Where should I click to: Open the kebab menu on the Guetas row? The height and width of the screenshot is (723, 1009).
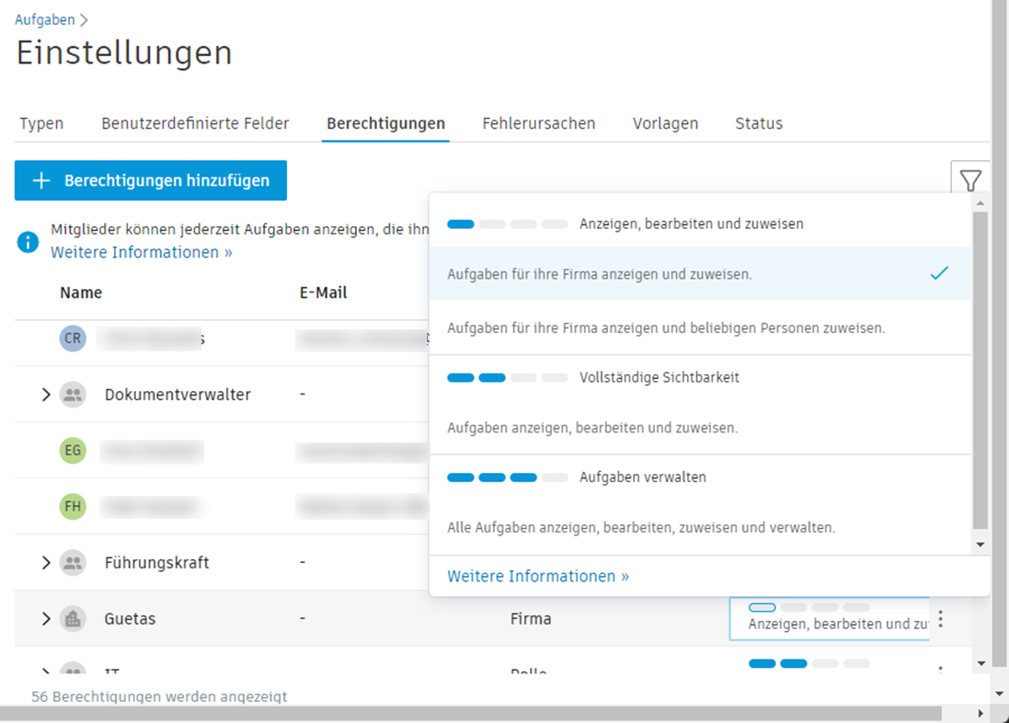point(941,618)
